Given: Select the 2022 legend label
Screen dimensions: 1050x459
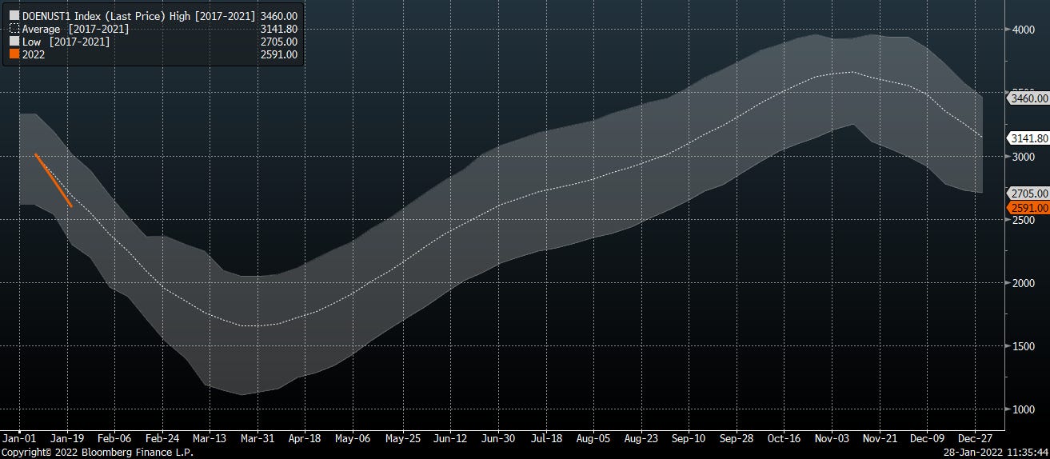Looking at the screenshot, I should pos(34,54).
